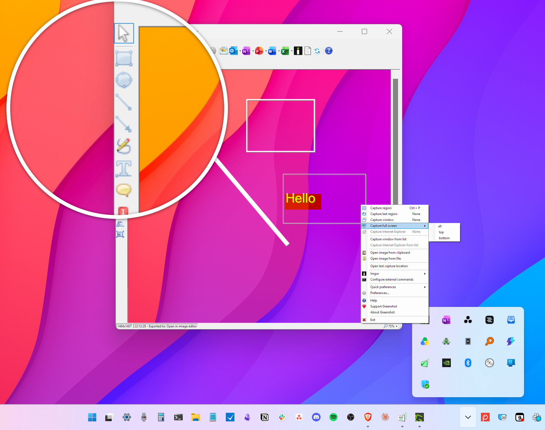Click the email attachment toolbar icon

223,51
